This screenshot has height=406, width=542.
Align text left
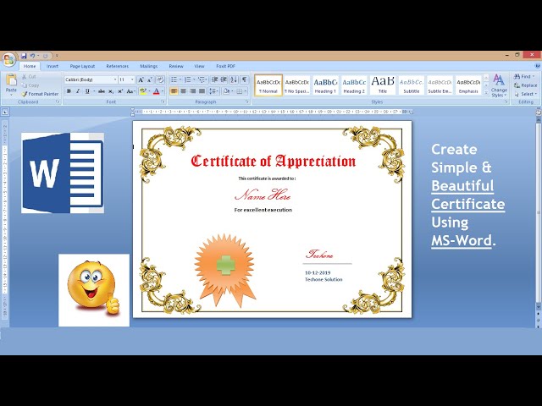click(174, 91)
